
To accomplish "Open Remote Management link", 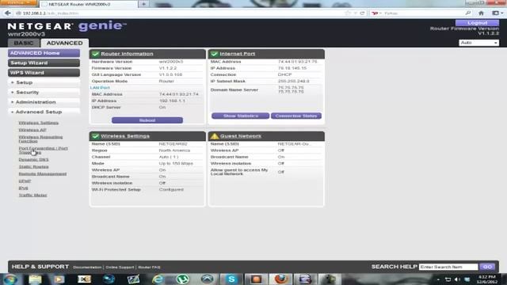I will tap(42, 174).
